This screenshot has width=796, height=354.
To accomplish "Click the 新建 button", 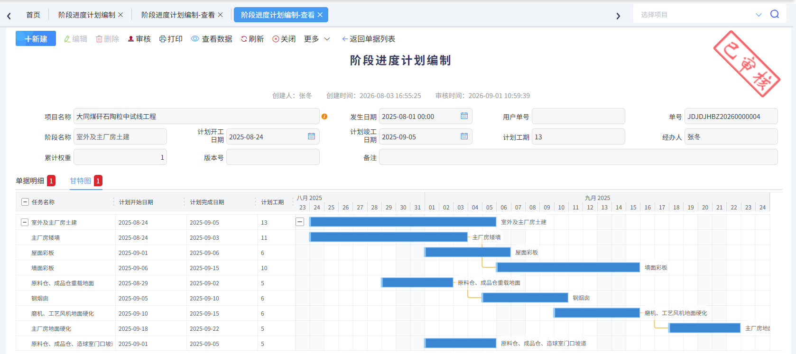I will coord(36,38).
